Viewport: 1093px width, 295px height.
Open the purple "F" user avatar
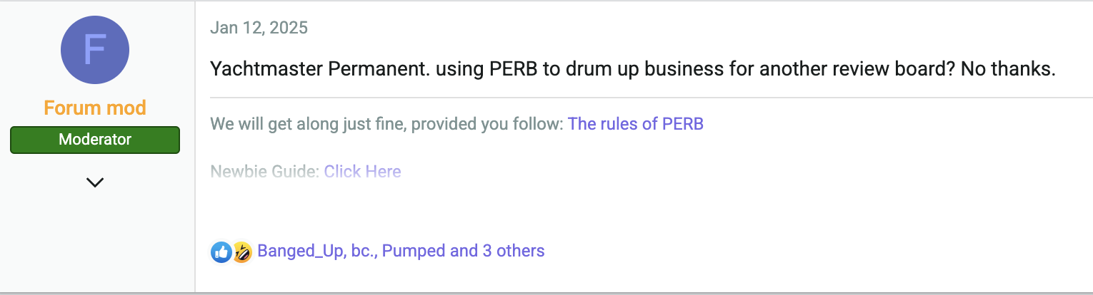click(x=95, y=50)
